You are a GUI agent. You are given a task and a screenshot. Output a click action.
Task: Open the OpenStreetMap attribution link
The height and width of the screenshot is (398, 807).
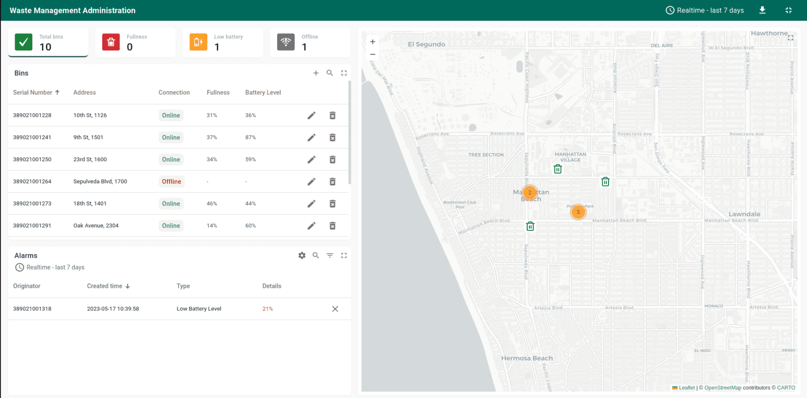point(723,387)
